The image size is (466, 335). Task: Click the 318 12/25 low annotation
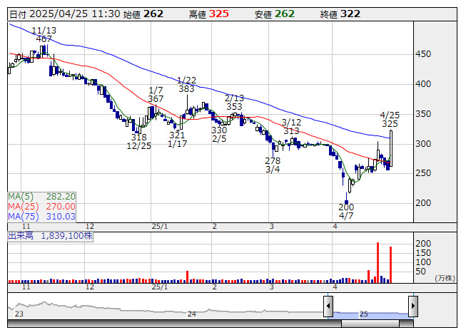click(x=138, y=142)
